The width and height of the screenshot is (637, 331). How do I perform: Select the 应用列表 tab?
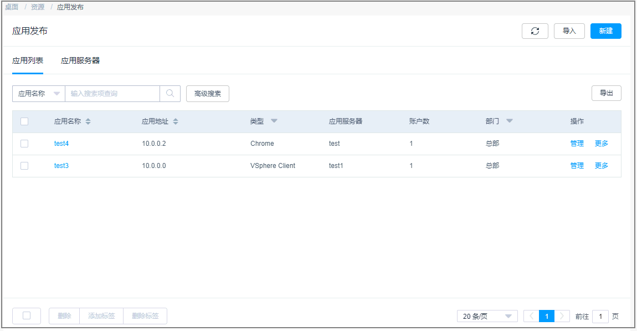28,60
